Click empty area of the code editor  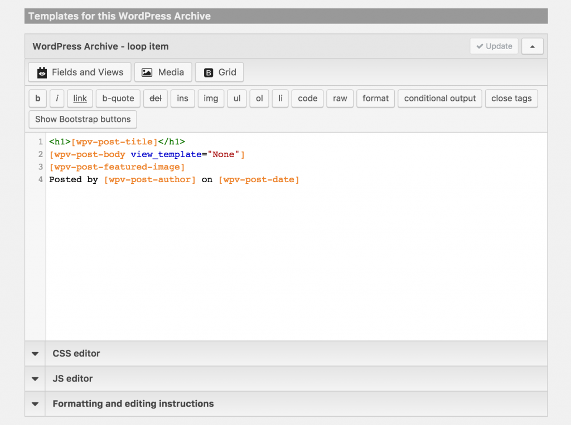[297, 262]
